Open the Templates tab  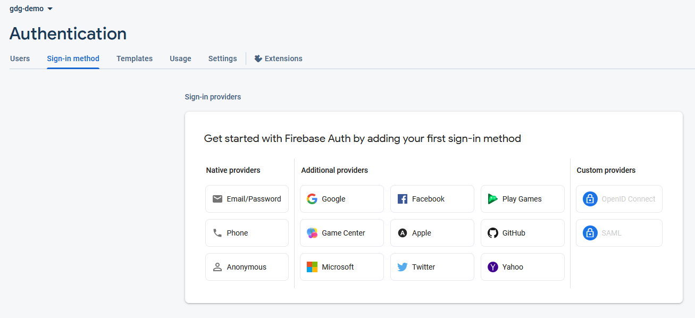click(135, 58)
